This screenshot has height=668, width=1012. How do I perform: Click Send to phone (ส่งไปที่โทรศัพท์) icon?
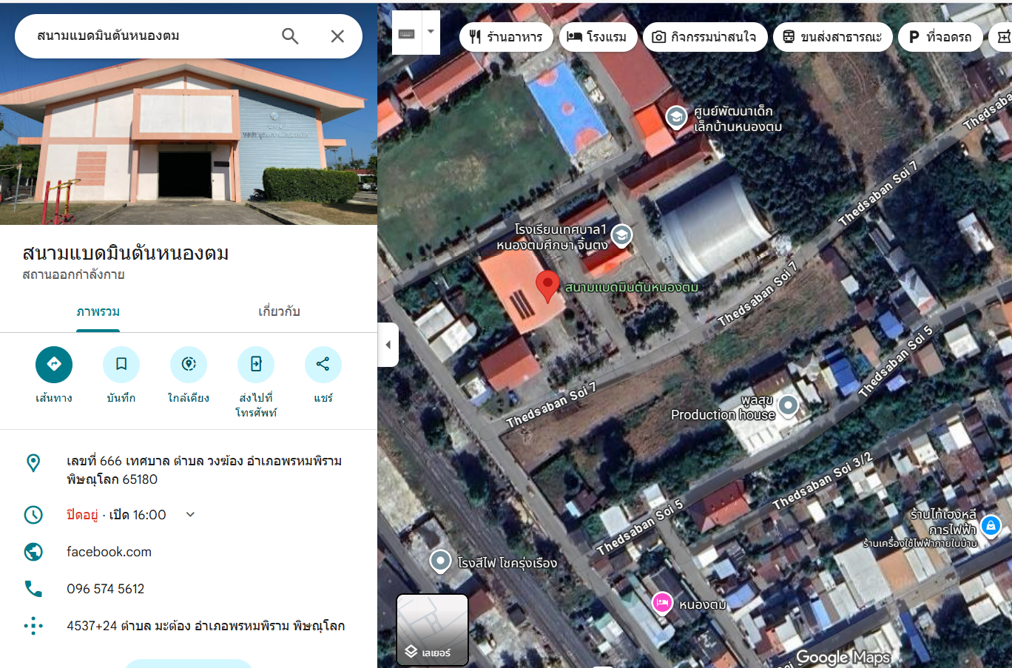coord(256,364)
